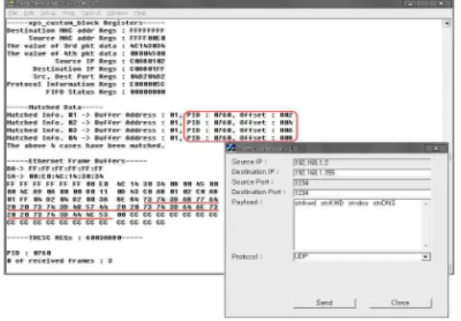Open the Window menu in Tera Term
Viewport: 461px width, 321px height.
click(x=117, y=13)
